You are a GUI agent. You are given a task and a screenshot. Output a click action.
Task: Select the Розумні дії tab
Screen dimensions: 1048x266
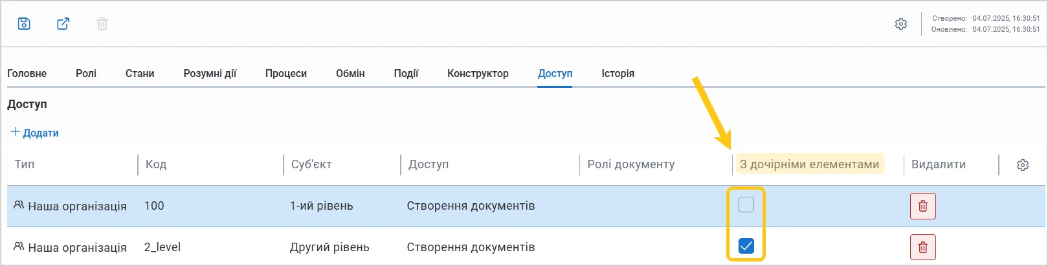210,73
